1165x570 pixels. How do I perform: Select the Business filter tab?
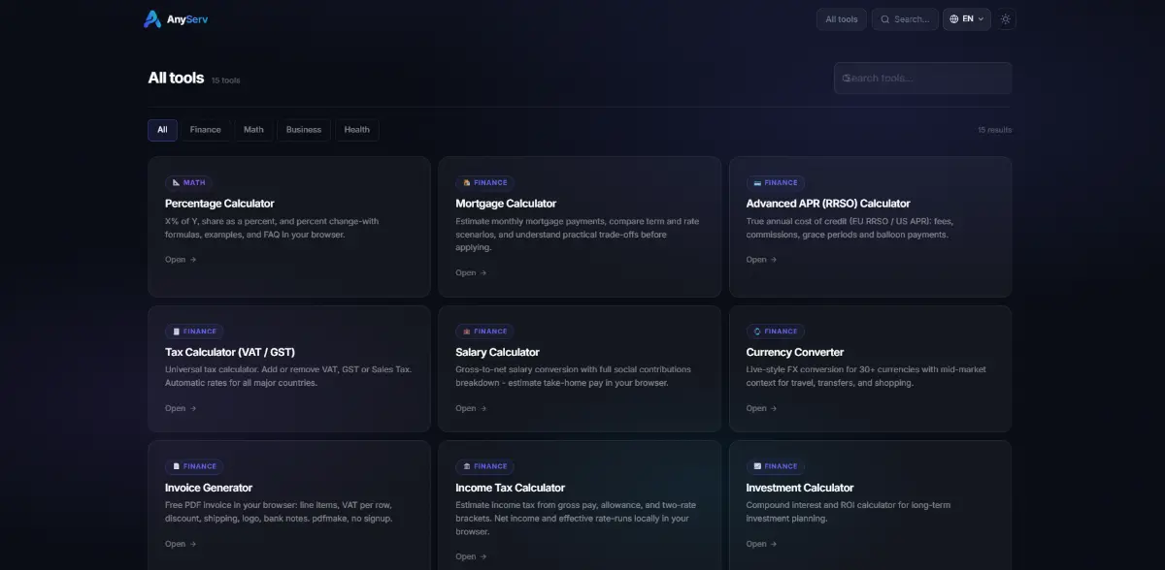(304, 130)
